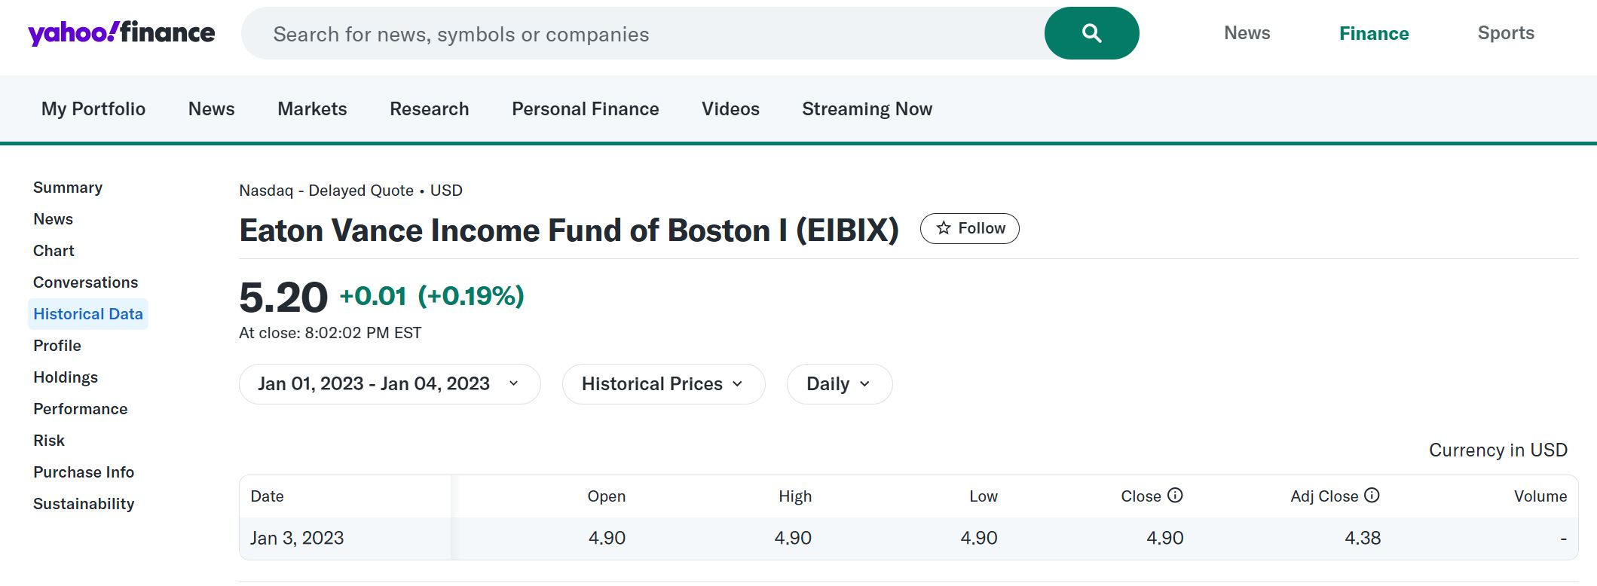Open the Daily frequency dropdown
The image size is (1597, 586).
click(x=838, y=383)
